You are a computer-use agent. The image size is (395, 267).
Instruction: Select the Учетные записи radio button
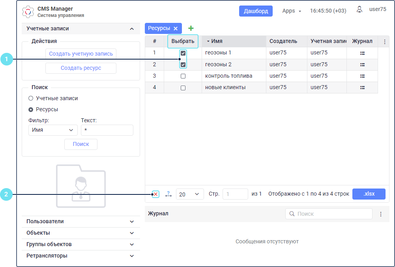(31, 98)
